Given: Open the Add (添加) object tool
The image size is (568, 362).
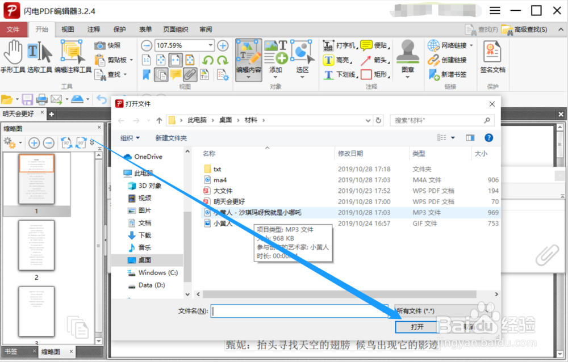Looking at the screenshot, I should pyautogui.click(x=275, y=60).
